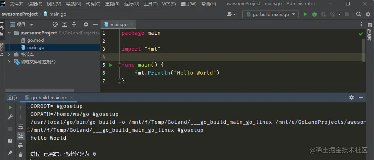Open the 编辑(E) menu
Viewport: 374px width, 160px height.
tap(35, 4)
